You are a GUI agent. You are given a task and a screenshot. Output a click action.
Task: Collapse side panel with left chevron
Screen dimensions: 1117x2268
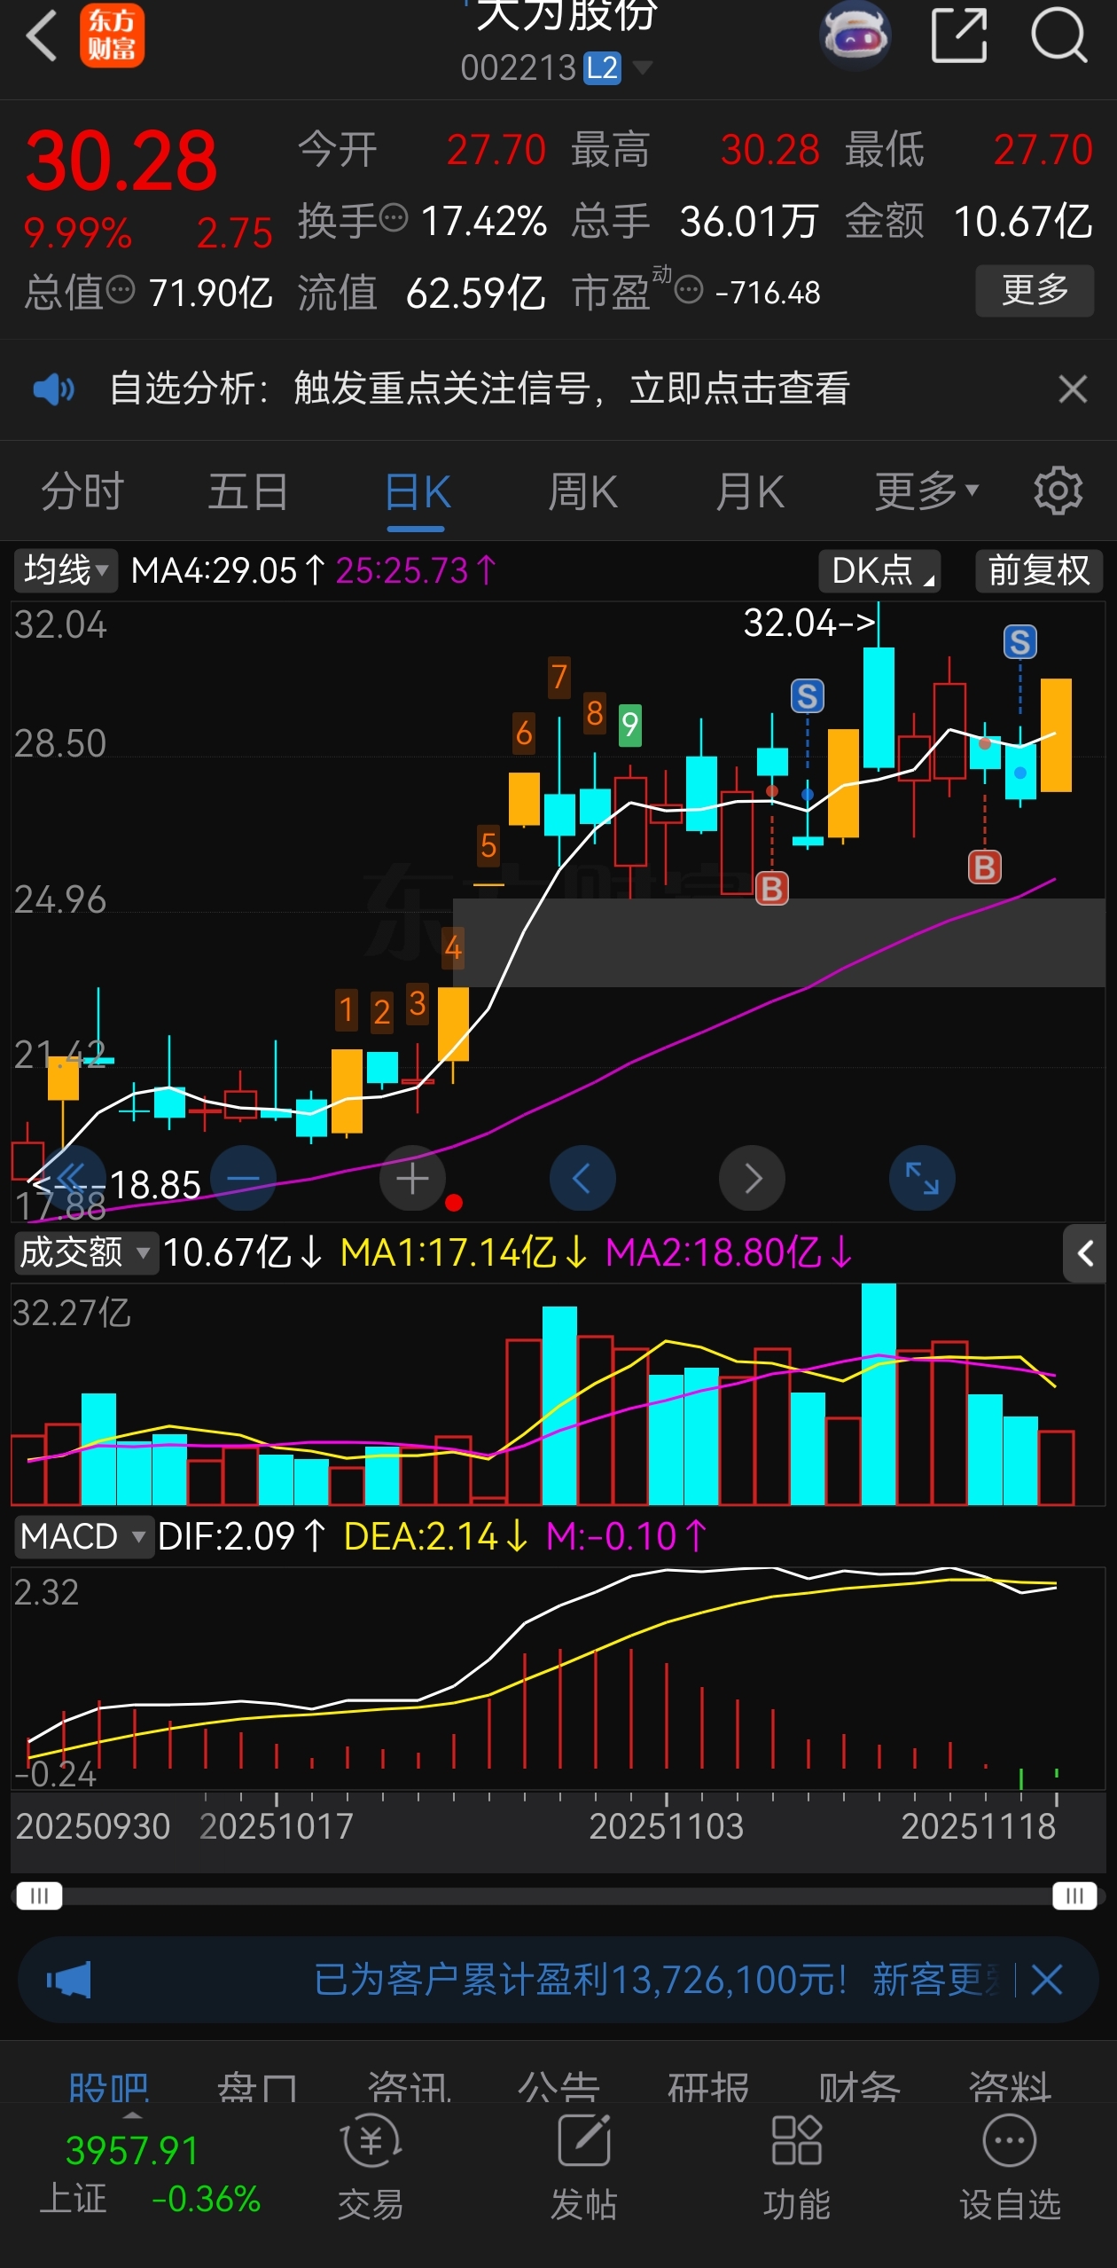point(1085,1253)
